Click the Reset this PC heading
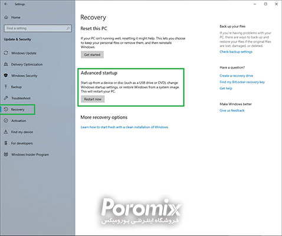282x236 pixels. pyautogui.click(x=94, y=28)
